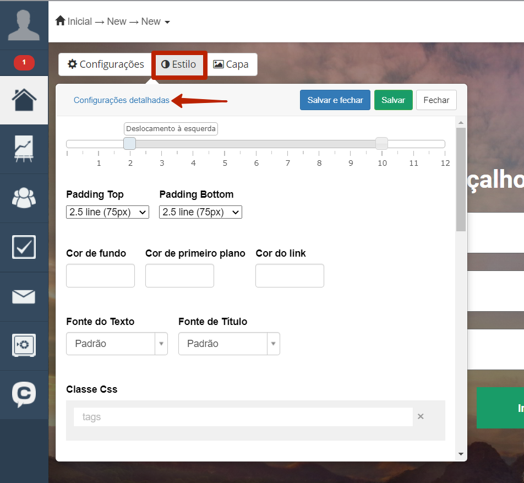Click the Classe Css tags input field
Image resolution: width=524 pixels, height=483 pixels.
click(x=243, y=417)
